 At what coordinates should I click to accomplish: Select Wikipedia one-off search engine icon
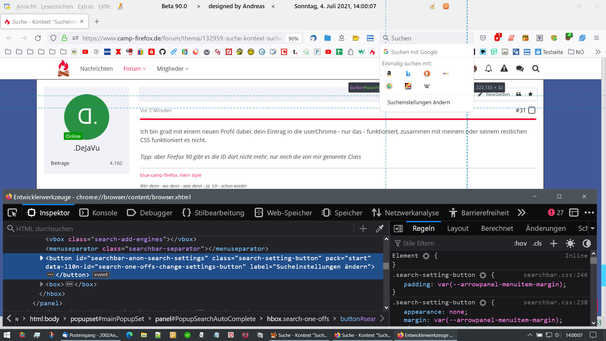point(427,86)
